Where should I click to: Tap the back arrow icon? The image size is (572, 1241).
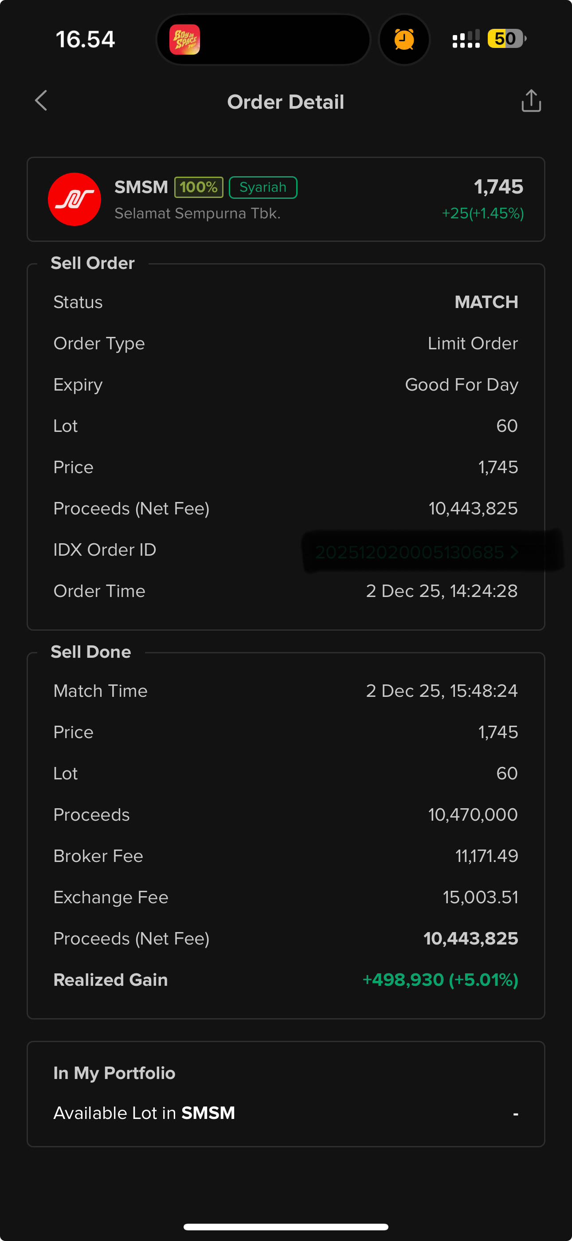click(41, 101)
